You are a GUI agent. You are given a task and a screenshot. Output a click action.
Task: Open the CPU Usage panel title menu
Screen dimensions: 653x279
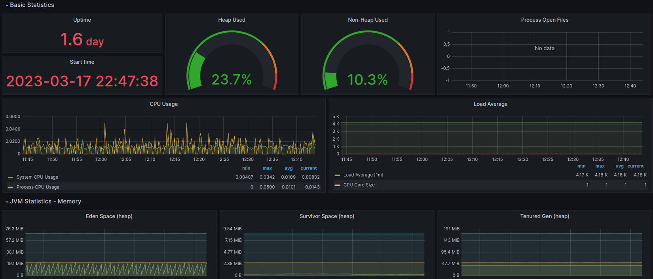point(163,104)
